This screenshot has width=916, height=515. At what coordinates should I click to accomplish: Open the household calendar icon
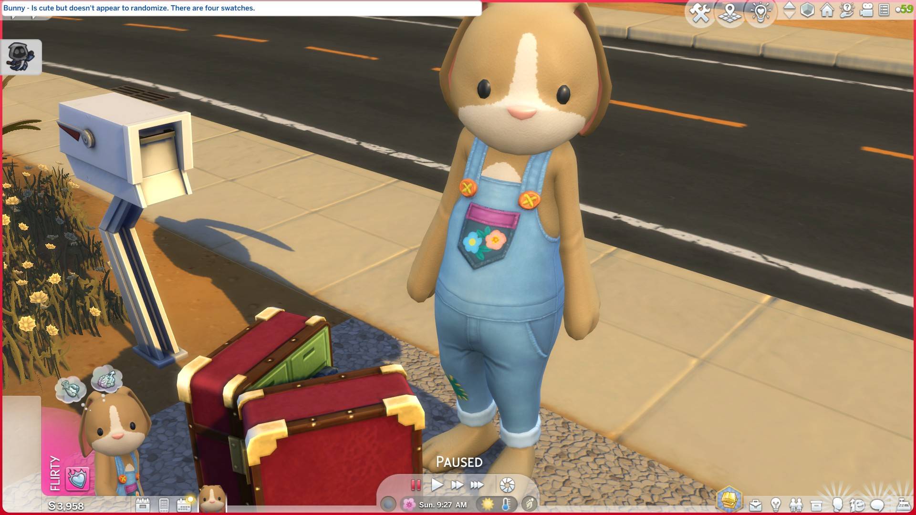143,505
